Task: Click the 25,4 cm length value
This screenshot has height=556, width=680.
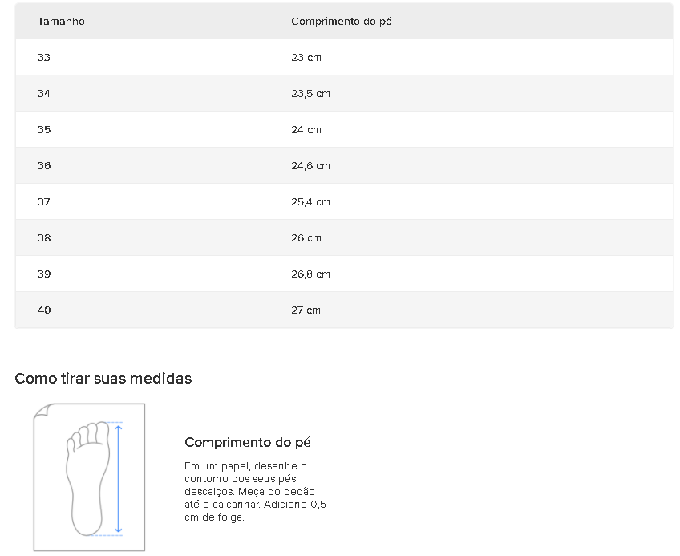Action: point(310,201)
